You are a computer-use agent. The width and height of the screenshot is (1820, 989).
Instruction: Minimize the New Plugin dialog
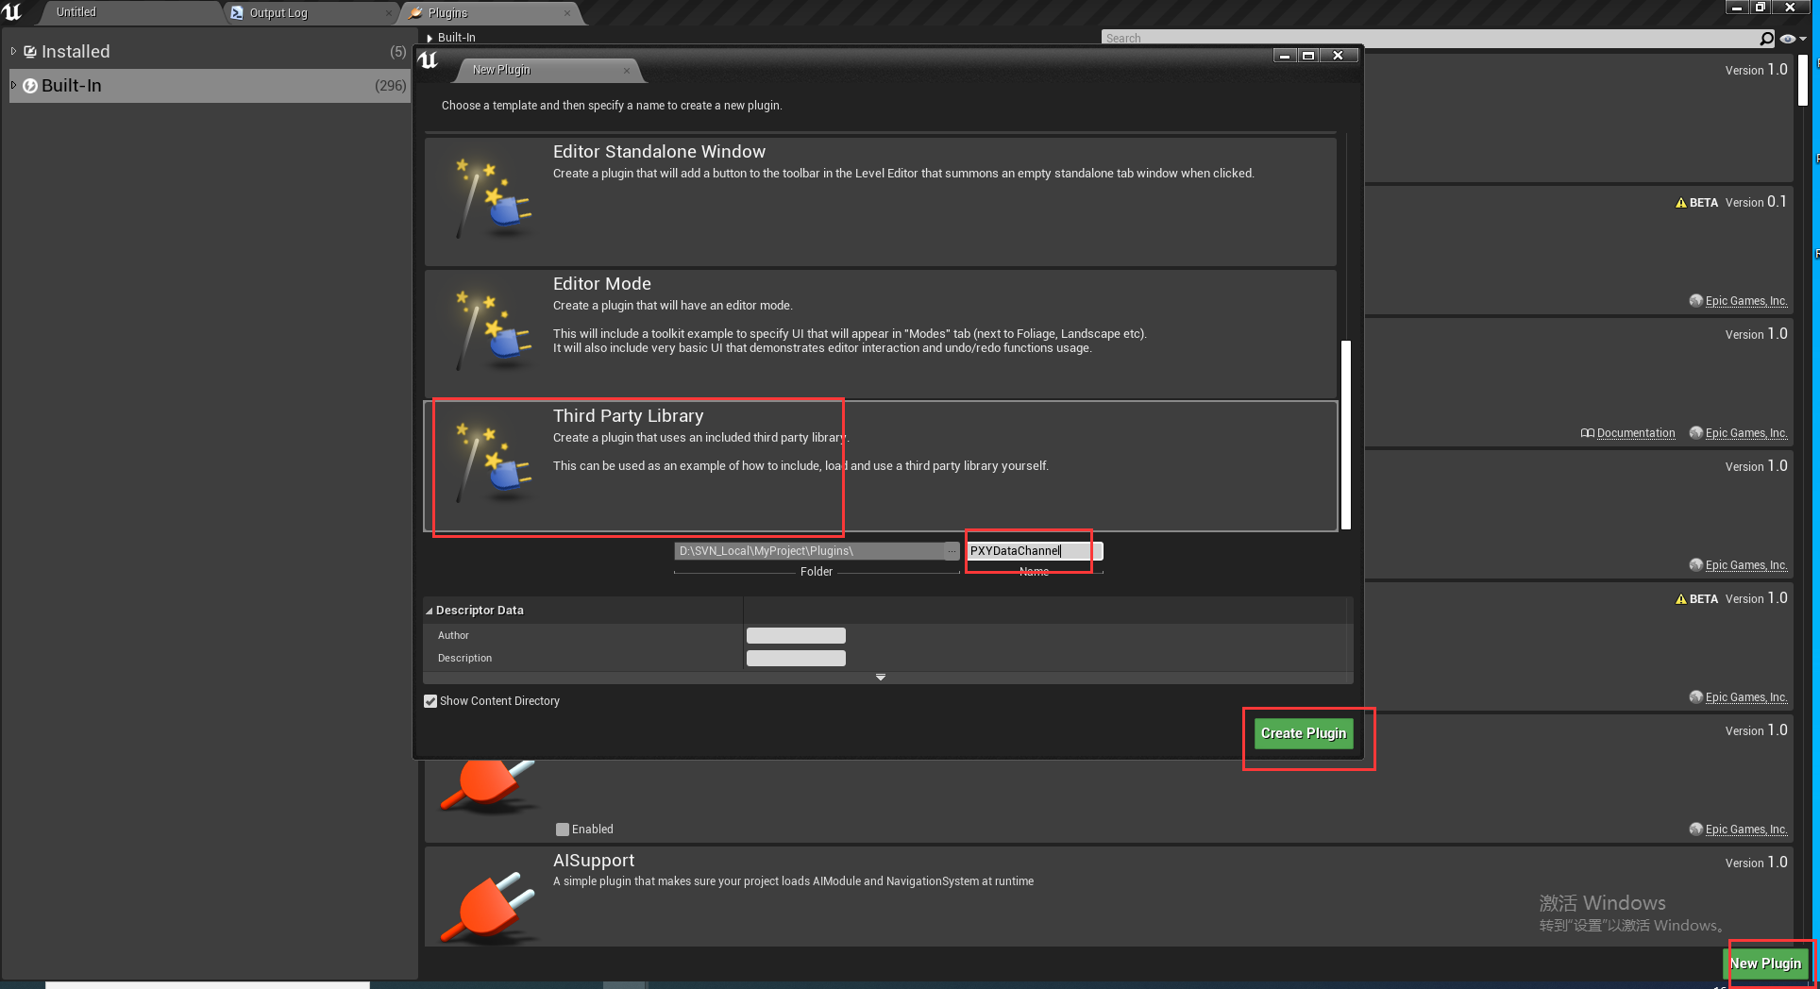point(1284,56)
